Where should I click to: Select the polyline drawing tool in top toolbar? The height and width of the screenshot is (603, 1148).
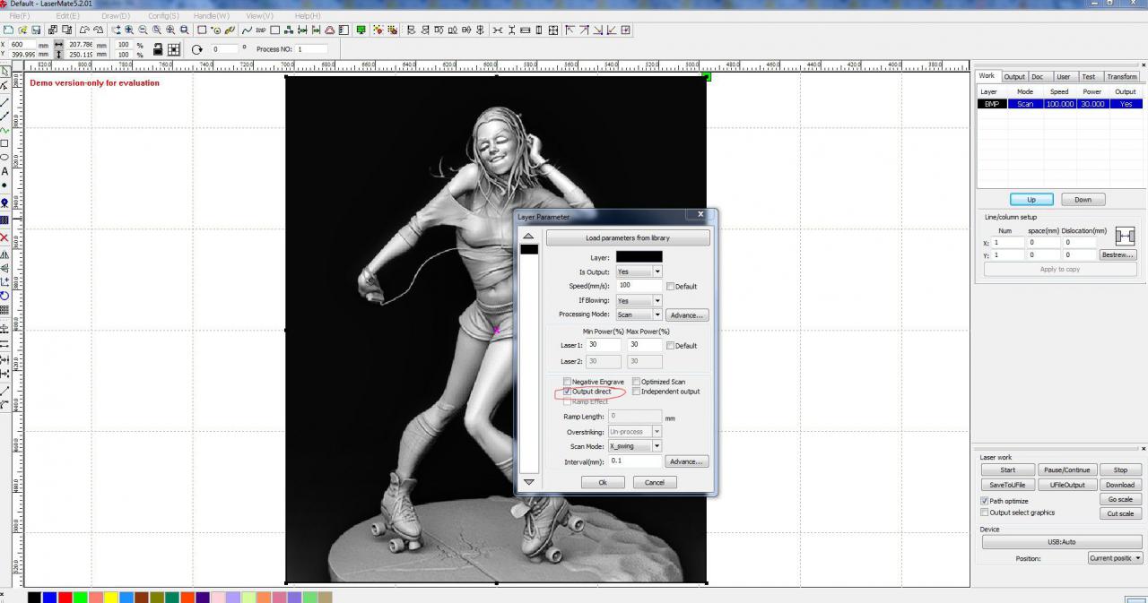click(x=246, y=30)
